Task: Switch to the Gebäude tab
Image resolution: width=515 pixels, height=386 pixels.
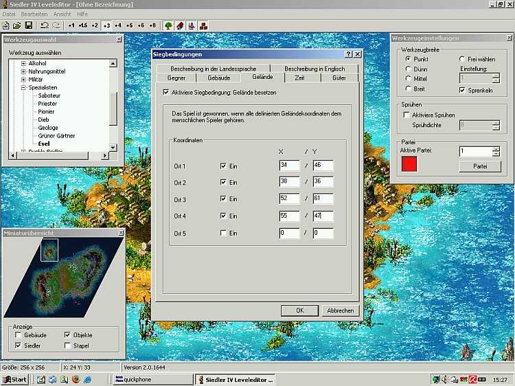Action: 219,78
